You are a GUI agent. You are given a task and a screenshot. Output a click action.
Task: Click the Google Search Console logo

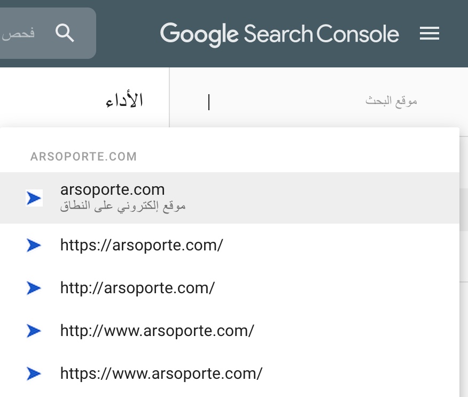click(x=279, y=34)
